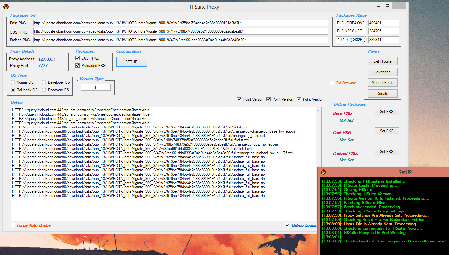
Task: Set PKG for the Base offline package
Action: pos(387,111)
